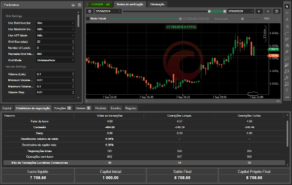The width and height of the screenshot is (292, 185).
Task: Open more drawing tools via three dots
Action: click(287, 97)
